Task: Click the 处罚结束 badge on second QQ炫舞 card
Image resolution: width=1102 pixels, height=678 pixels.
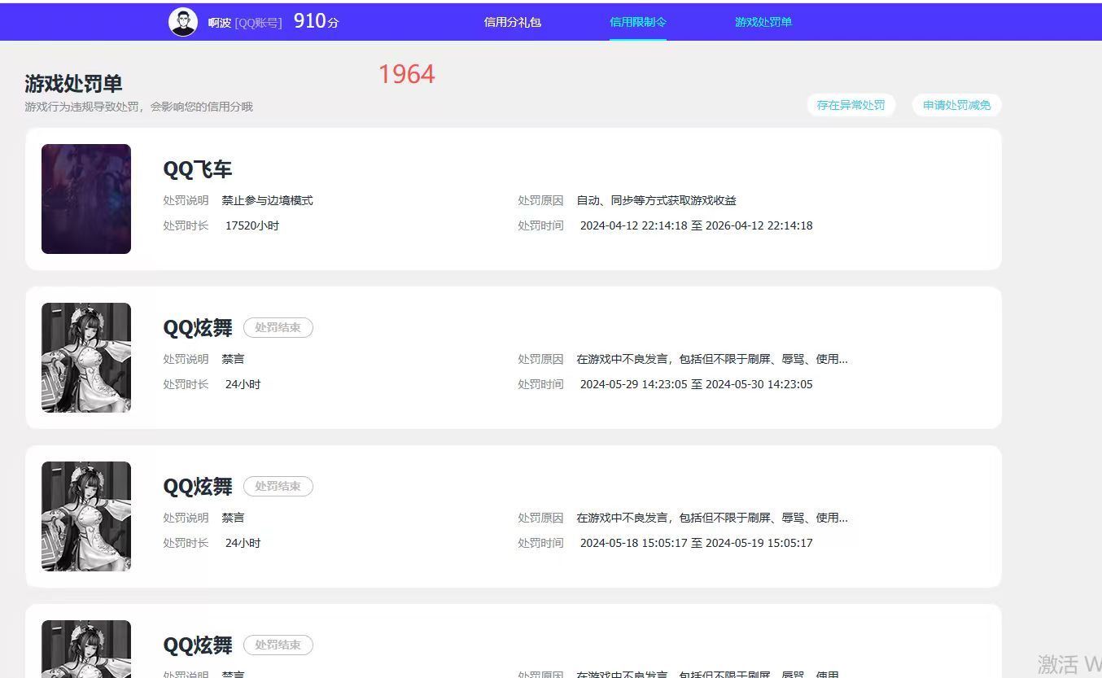Action: [x=278, y=486]
